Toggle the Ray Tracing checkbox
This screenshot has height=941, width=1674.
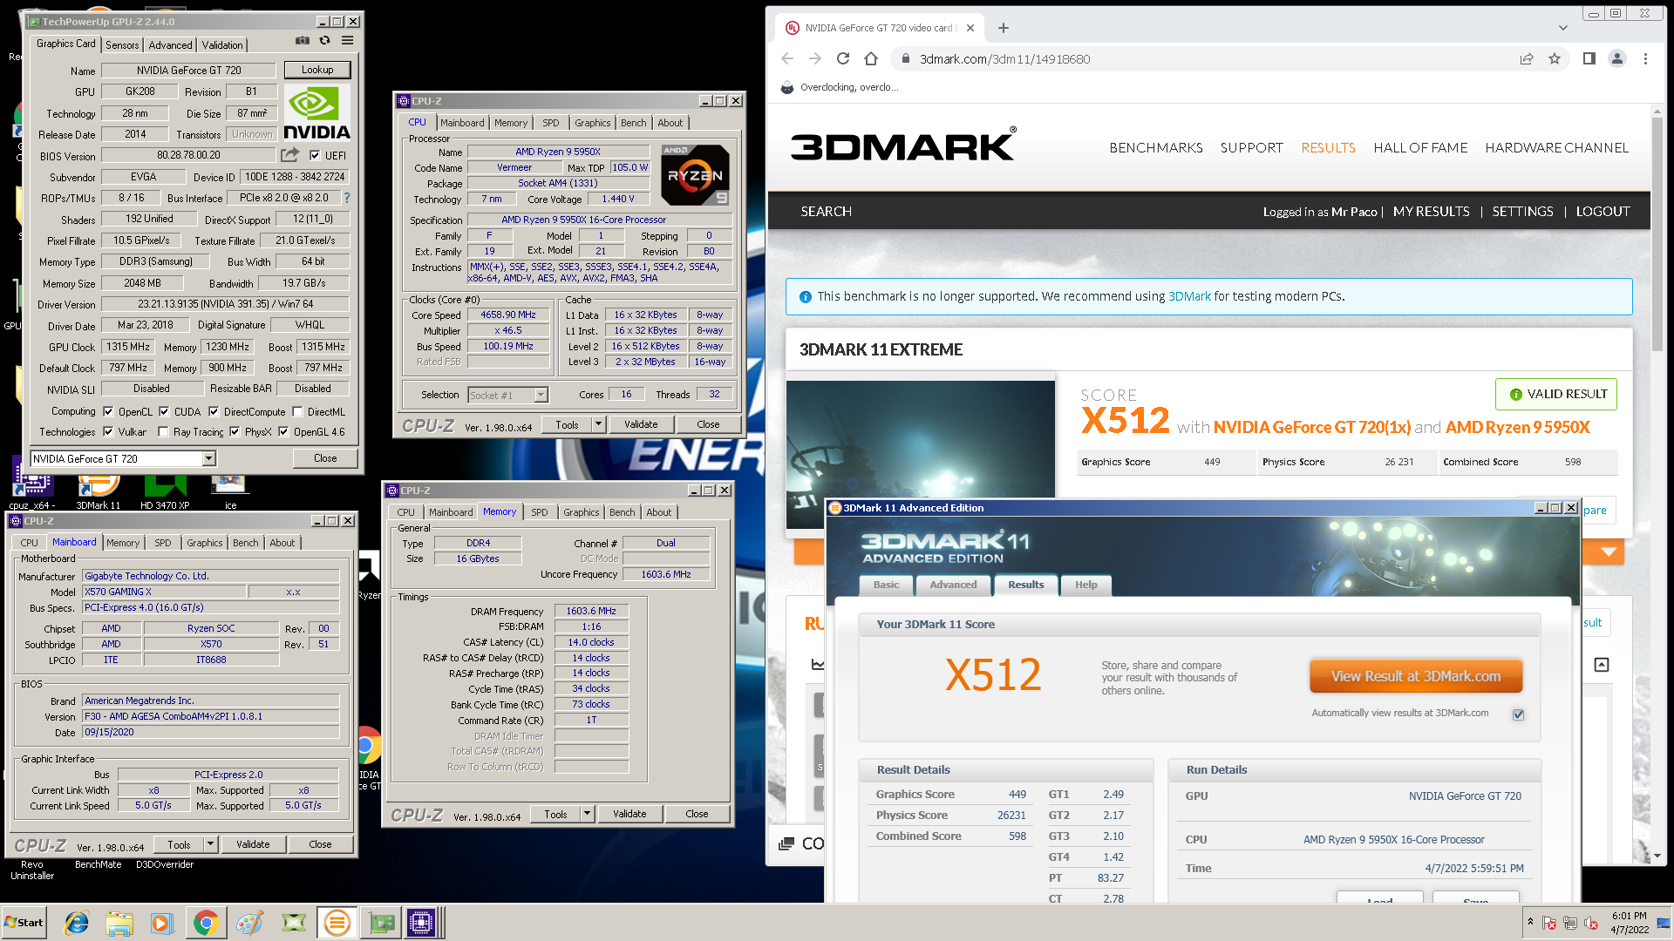point(163,431)
